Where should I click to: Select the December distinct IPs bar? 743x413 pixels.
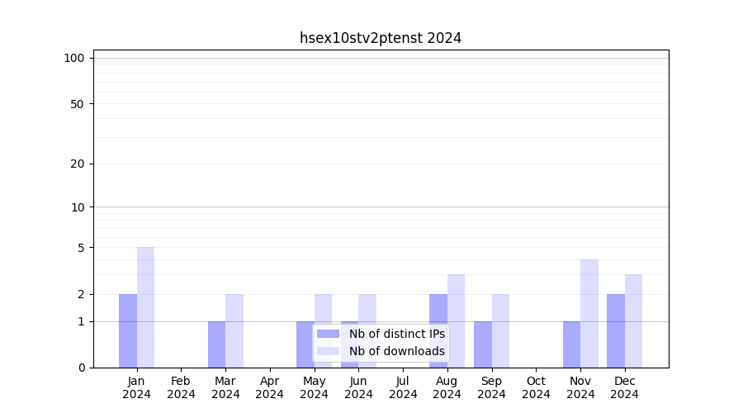click(616, 330)
